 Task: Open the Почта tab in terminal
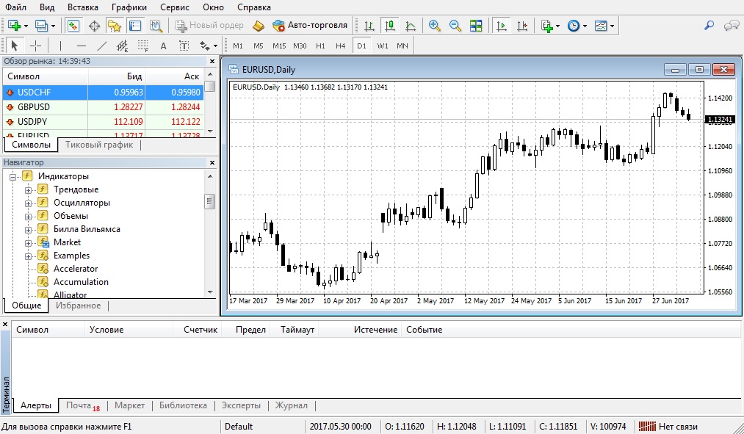(x=83, y=405)
